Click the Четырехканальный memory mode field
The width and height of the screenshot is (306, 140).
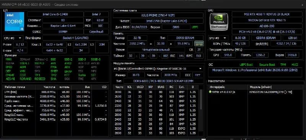point(156,50)
